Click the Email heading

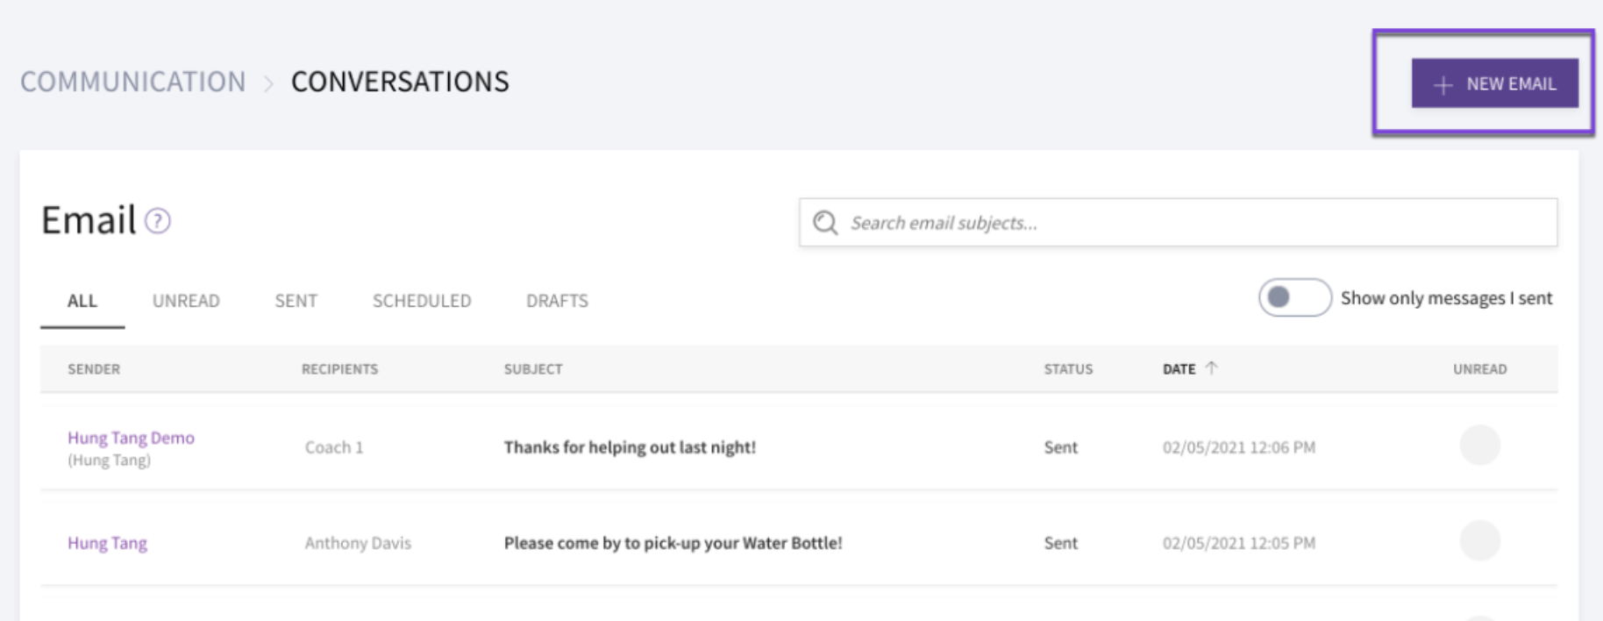tap(89, 220)
